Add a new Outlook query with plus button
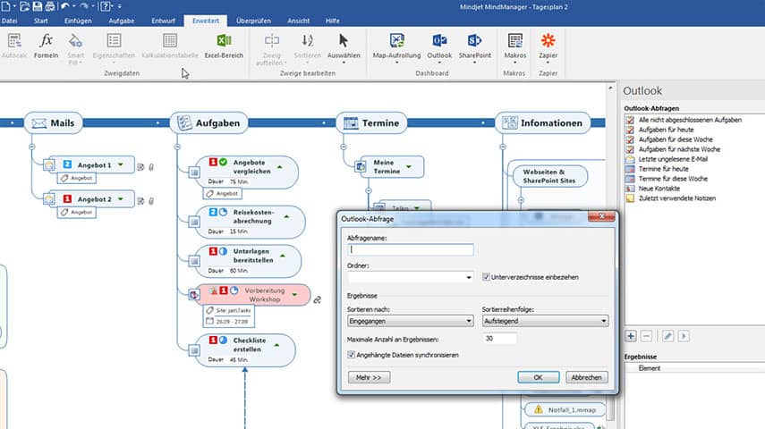 click(x=631, y=336)
